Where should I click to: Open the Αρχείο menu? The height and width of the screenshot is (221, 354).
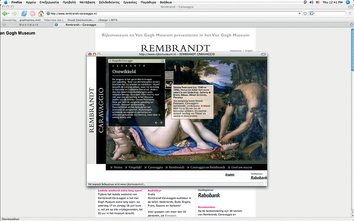point(31,2)
